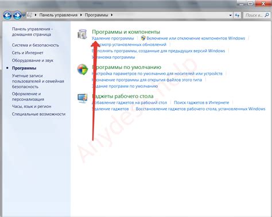Click 'Удаление гаджетов' link
The height and width of the screenshot is (217, 272).
click(x=110, y=109)
